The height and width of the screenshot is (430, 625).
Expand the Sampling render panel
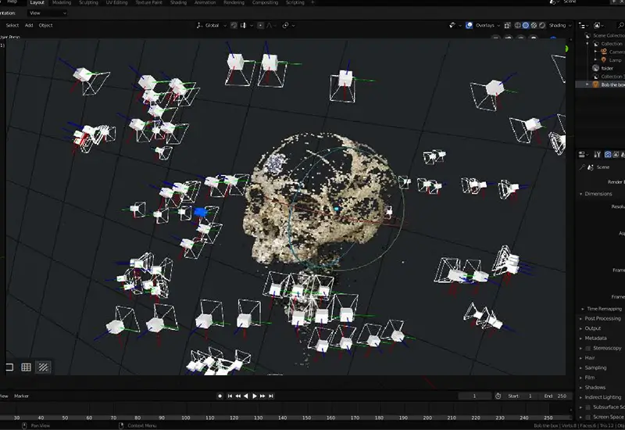pos(595,367)
